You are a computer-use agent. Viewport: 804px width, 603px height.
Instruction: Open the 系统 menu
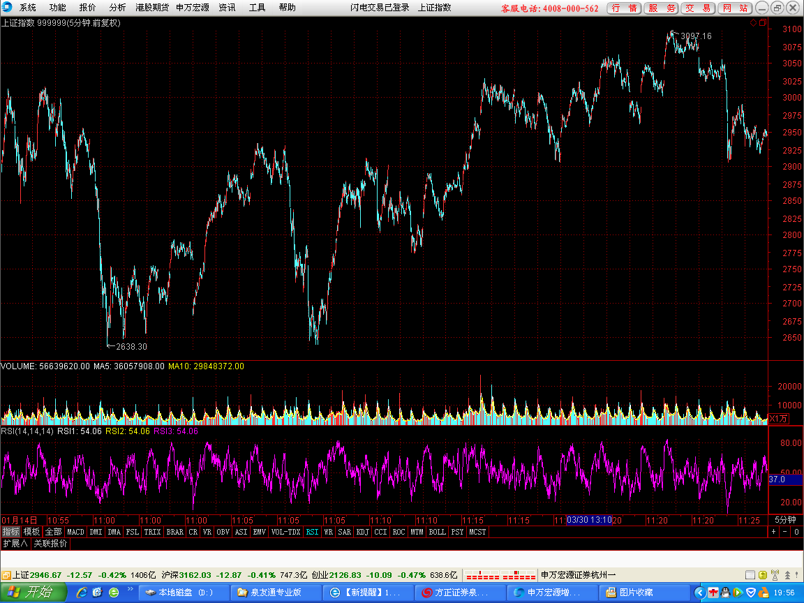click(28, 8)
